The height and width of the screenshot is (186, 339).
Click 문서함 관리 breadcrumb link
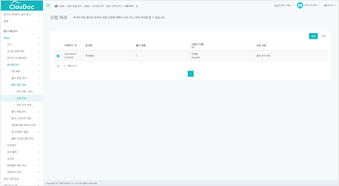pyautogui.click(x=99, y=6)
